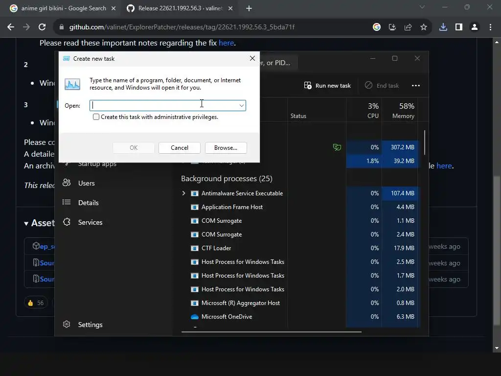Sort by Status column header
This screenshot has width=501, height=376.
[x=317, y=110]
